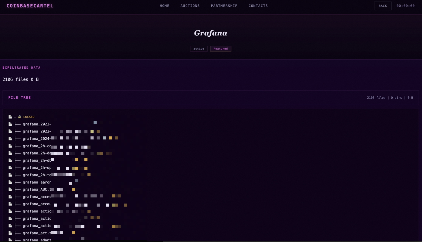Select the grafana_2h-da file name
The width and height of the screenshot is (422, 242).
click(x=37, y=153)
